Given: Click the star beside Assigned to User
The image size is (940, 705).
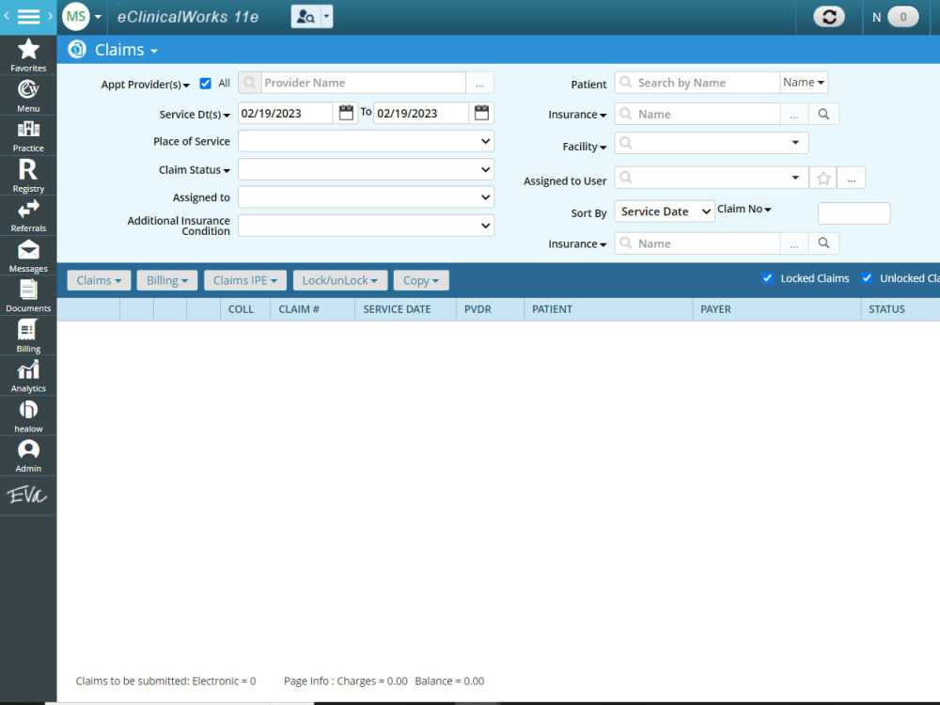Looking at the screenshot, I should point(823,178).
